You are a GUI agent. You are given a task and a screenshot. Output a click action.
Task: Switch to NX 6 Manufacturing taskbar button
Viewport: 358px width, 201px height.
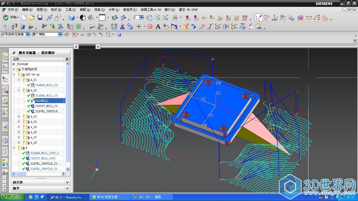[68, 197]
